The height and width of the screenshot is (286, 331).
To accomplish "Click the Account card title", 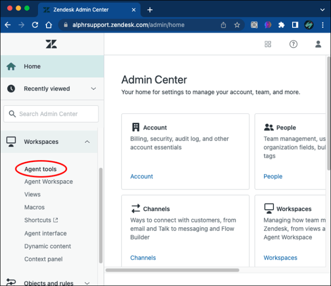I will tap(155, 127).
